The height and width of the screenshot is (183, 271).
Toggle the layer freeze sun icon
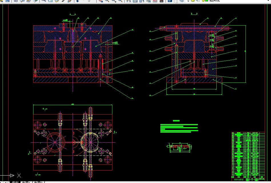click(x=193, y=1)
